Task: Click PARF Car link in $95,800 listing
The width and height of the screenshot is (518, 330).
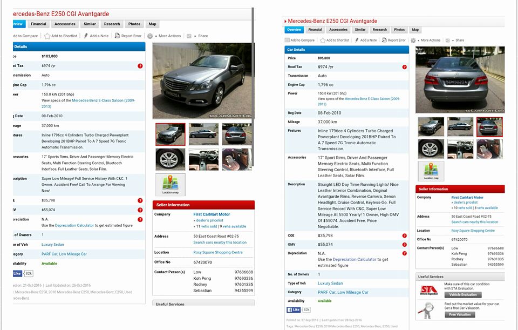Action: 326,292
